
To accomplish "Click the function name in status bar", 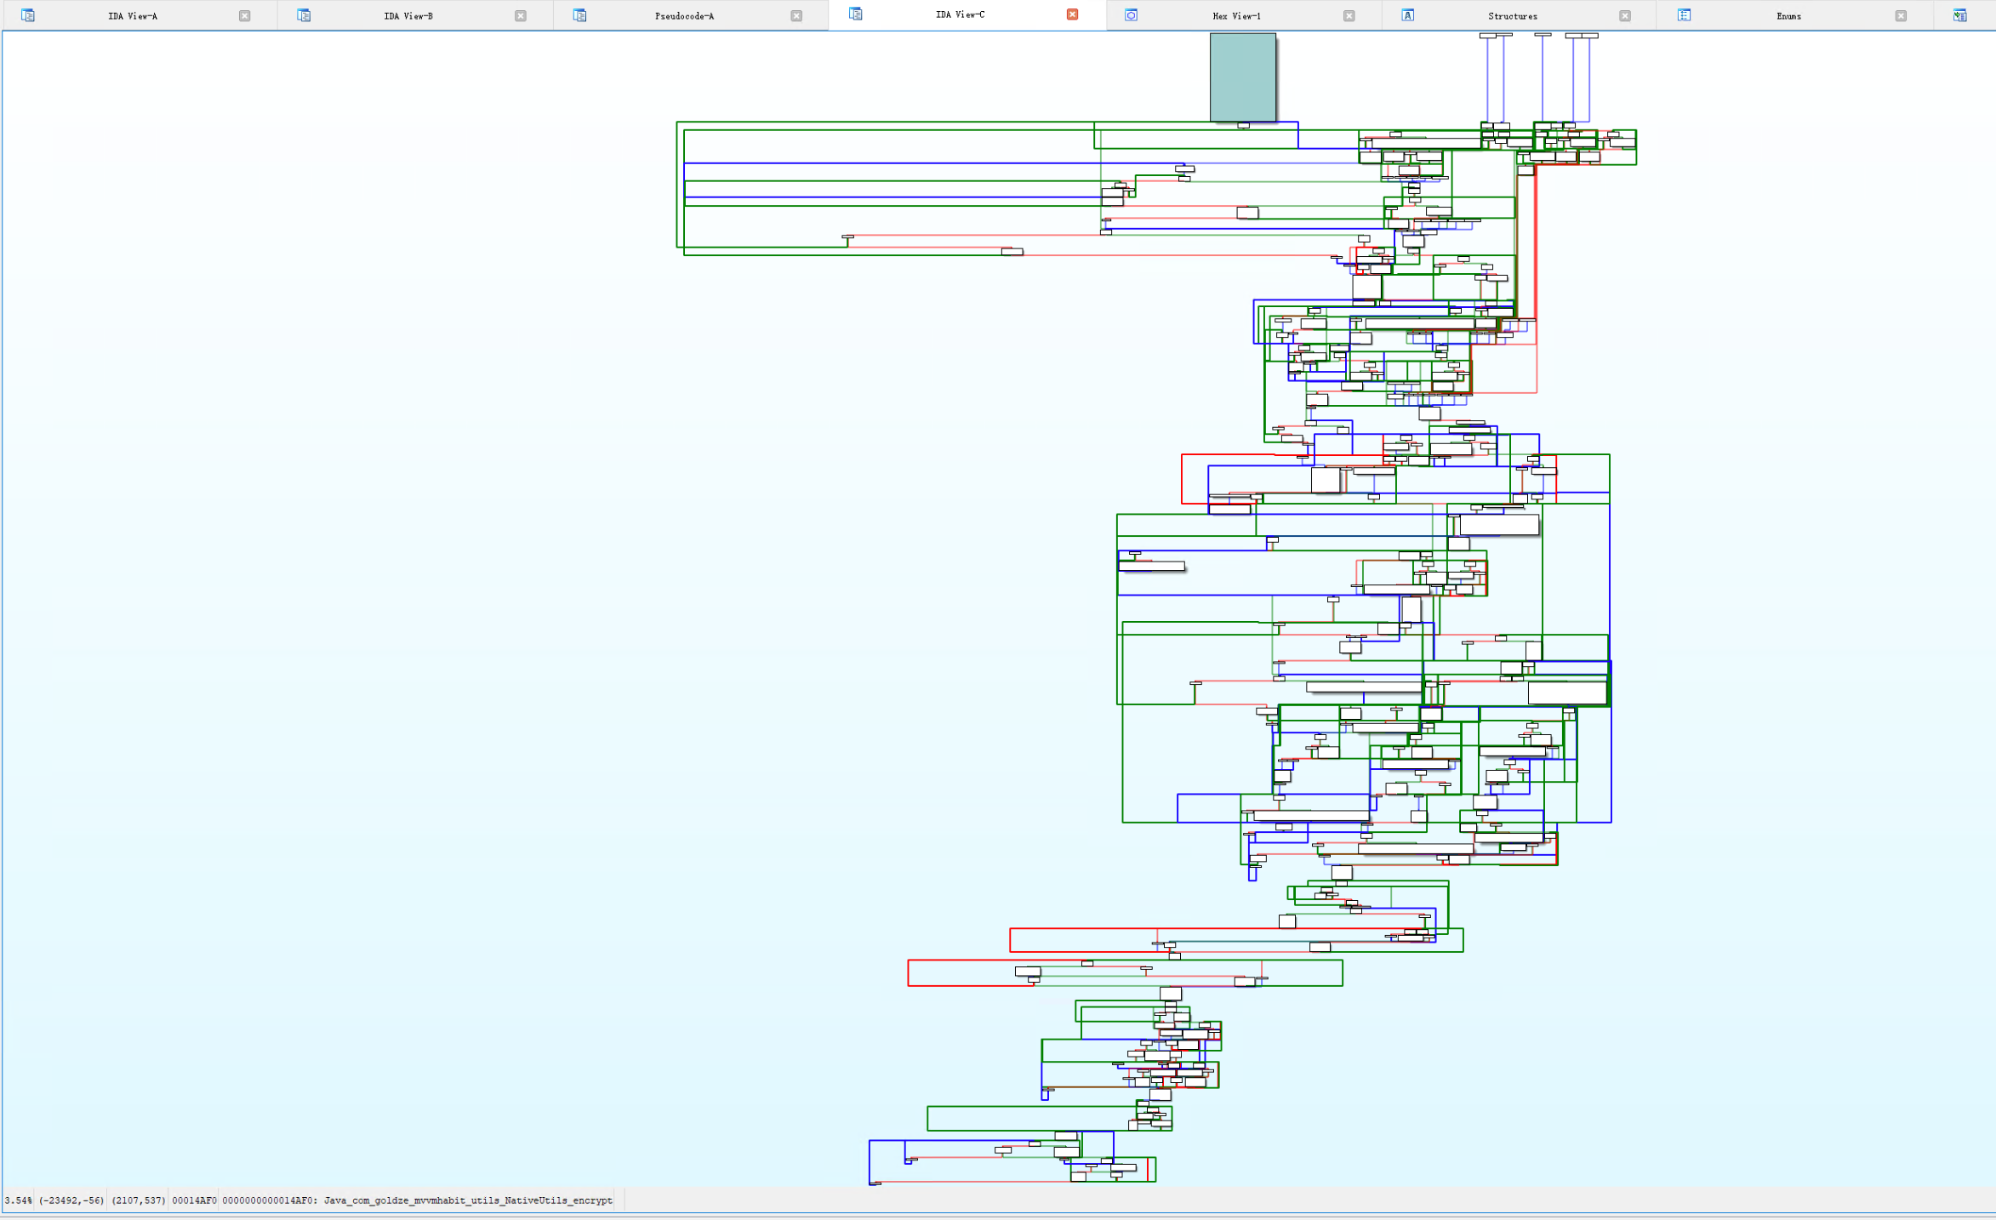I will pos(468,1200).
